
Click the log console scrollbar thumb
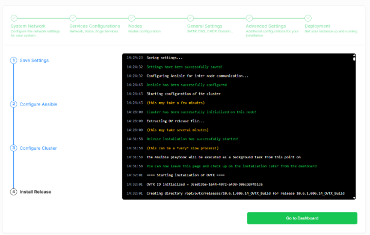click(354, 59)
